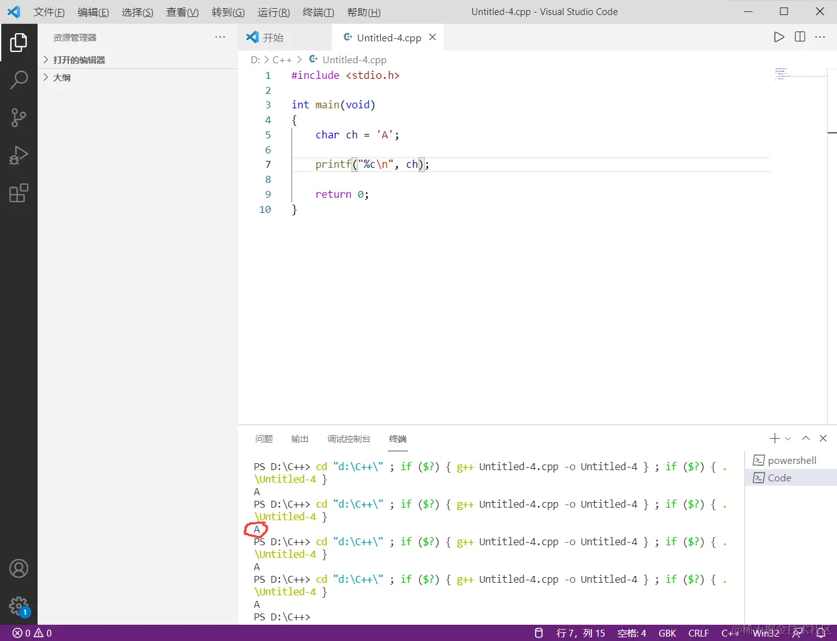Expand the 打开的编辑器 section
The width and height of the screenshot is (837, 641).
tap(138, 60)
